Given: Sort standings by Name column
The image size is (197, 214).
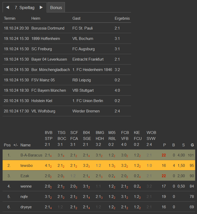Looking at the screenshot, I should click(25, 145).
